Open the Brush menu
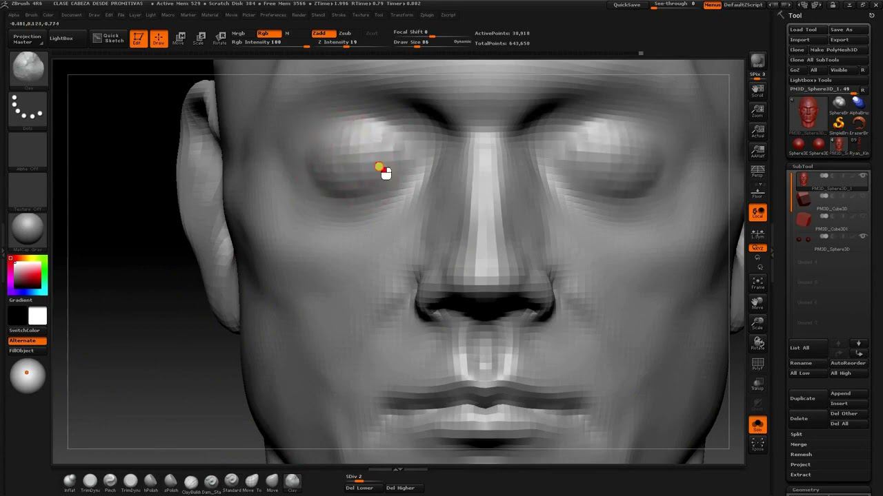The image size is (883, 496). pos(31,14)
